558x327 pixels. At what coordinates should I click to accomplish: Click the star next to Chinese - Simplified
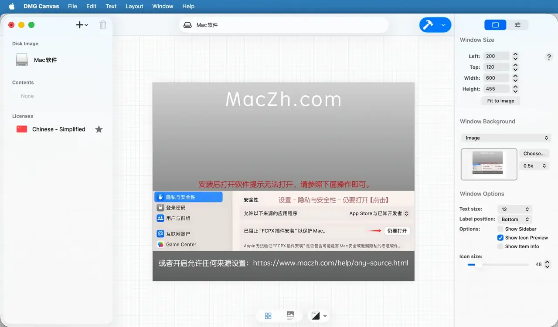click(x=99, y=129)
